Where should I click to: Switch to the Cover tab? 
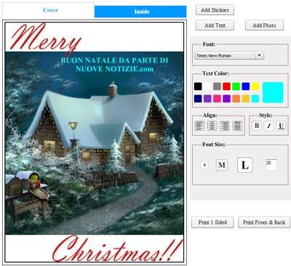pyautogui.click(x=50, y=10)
